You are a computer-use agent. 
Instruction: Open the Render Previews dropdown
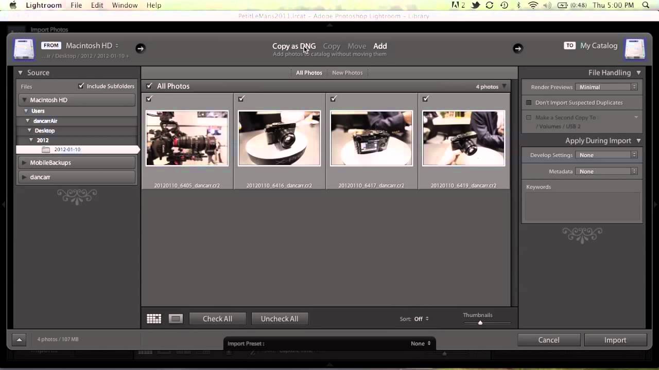click(606, 87)
